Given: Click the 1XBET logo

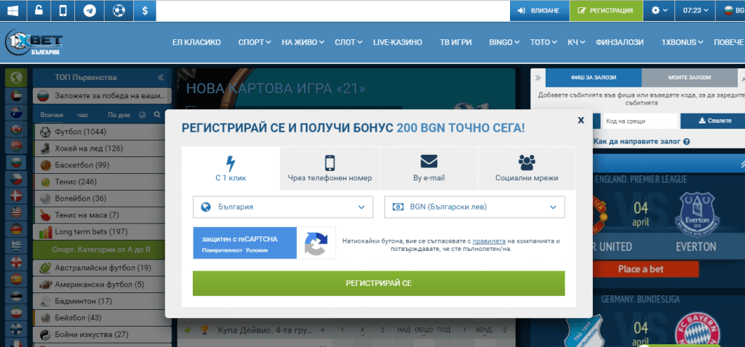Looking at the screenshot, I should 35,43.
